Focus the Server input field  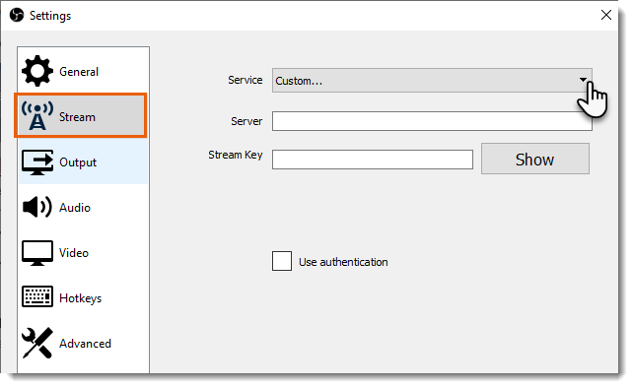pyautogui.click(x=432, y=121)
